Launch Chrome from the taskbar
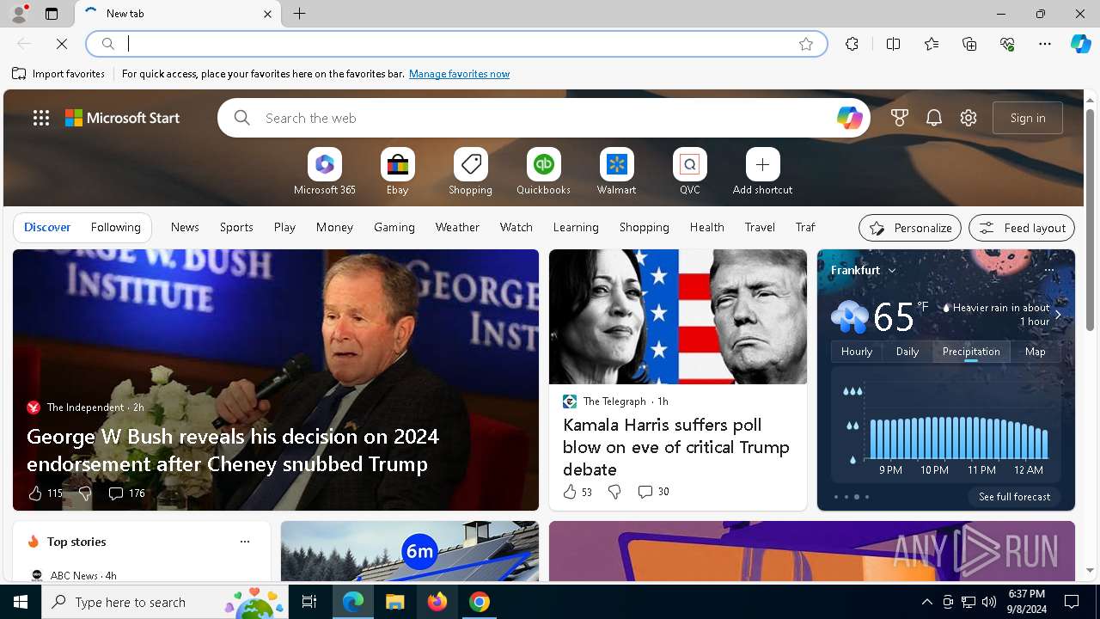This screenshot has height=619, width=1100. coord(480,602)
